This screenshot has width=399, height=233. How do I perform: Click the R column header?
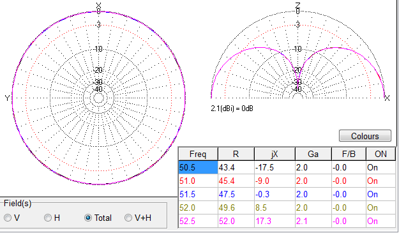236,154
